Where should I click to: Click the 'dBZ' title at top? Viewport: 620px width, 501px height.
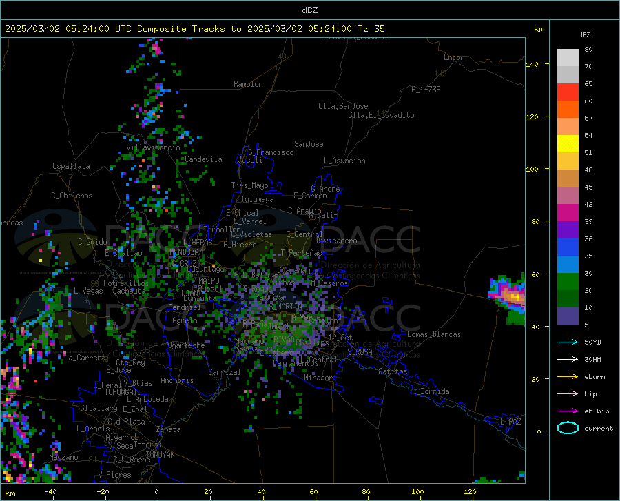(309, 10)
